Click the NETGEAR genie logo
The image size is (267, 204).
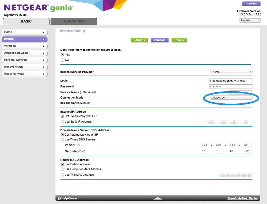point(39,8)
